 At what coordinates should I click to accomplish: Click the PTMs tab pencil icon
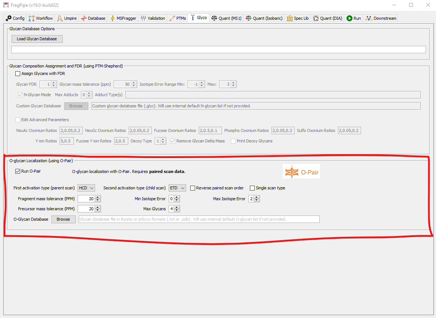(x=172, y=18)
